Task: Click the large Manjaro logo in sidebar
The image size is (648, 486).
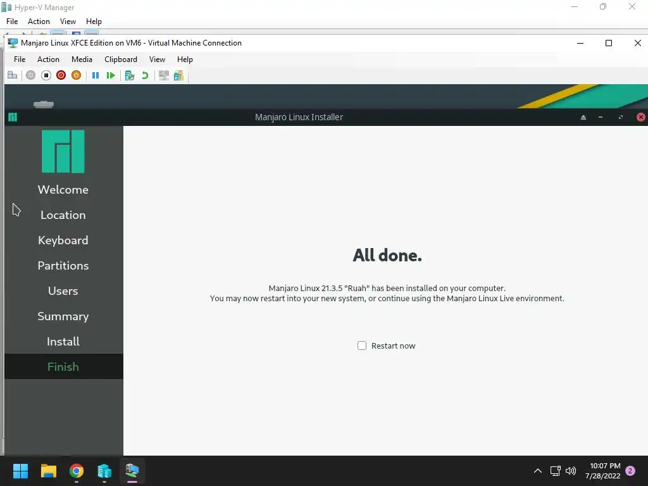Action: click(x=63, y=151)
